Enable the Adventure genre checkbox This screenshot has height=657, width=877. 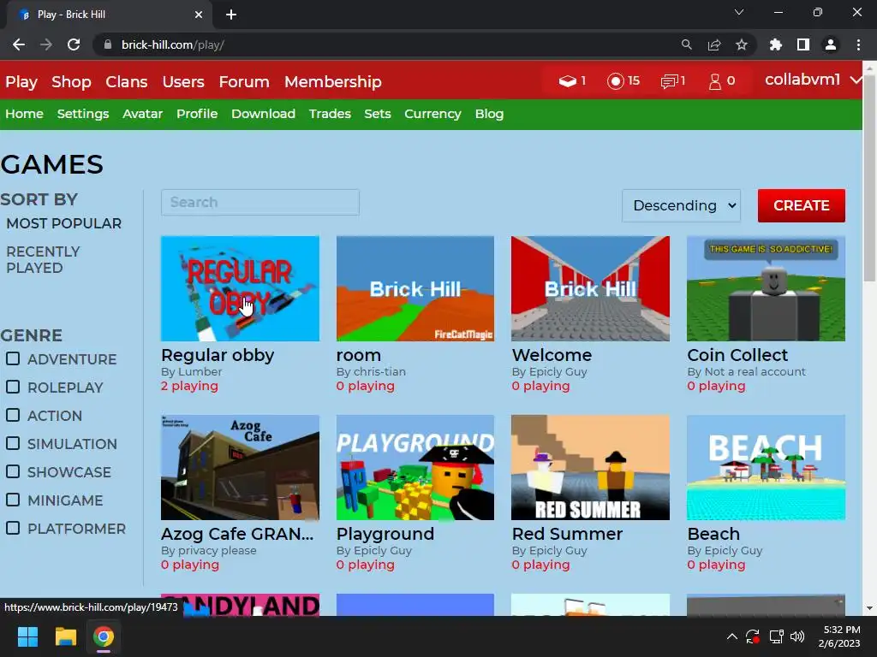tap(13, 358)
